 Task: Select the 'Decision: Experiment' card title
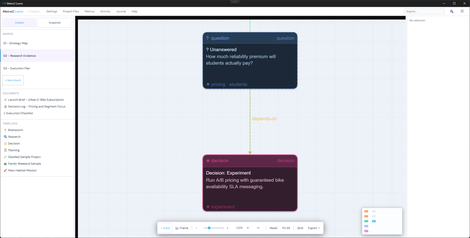[228, 173]
